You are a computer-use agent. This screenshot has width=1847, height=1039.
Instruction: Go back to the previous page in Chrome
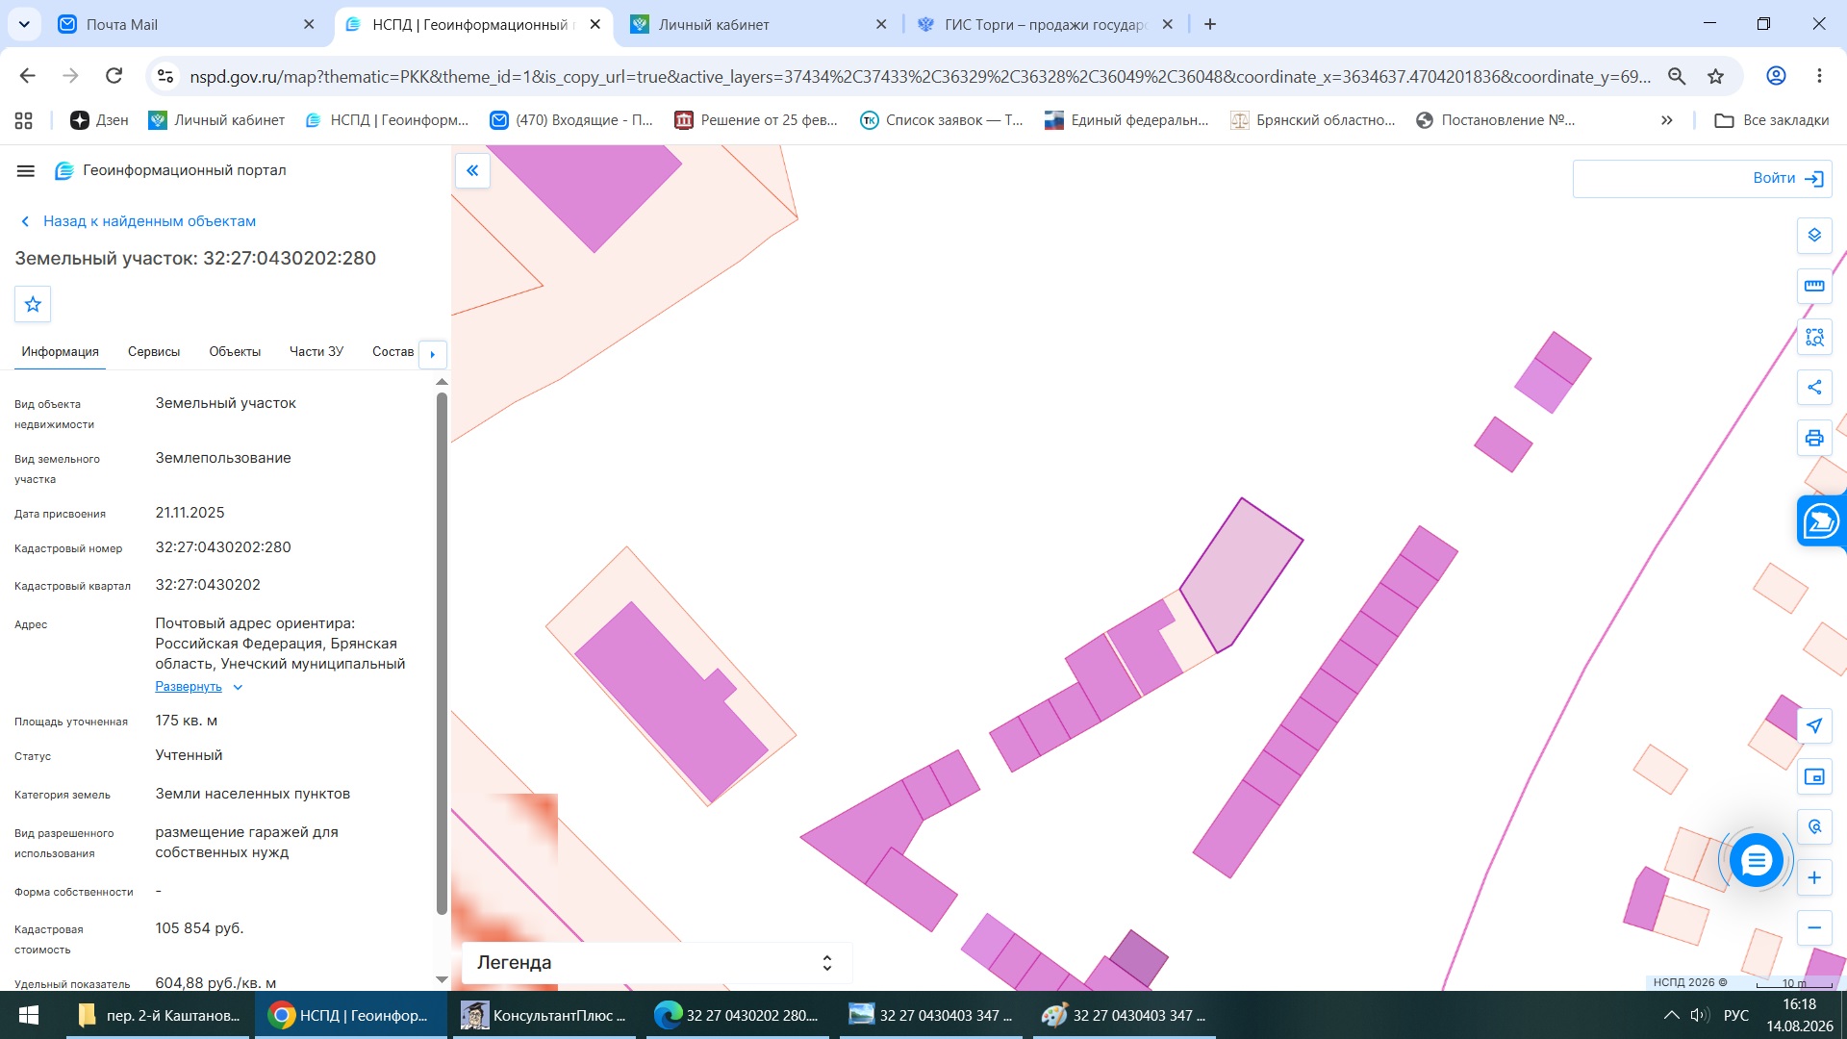(27, 76)
